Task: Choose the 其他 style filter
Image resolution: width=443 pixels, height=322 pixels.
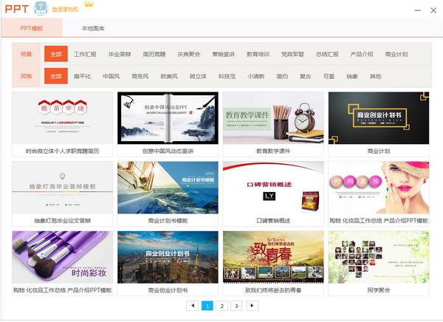Action: pyautogui.click(x=376, y=76)
